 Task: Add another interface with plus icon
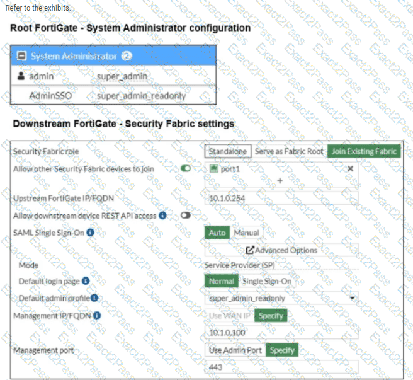coord(280,181)
